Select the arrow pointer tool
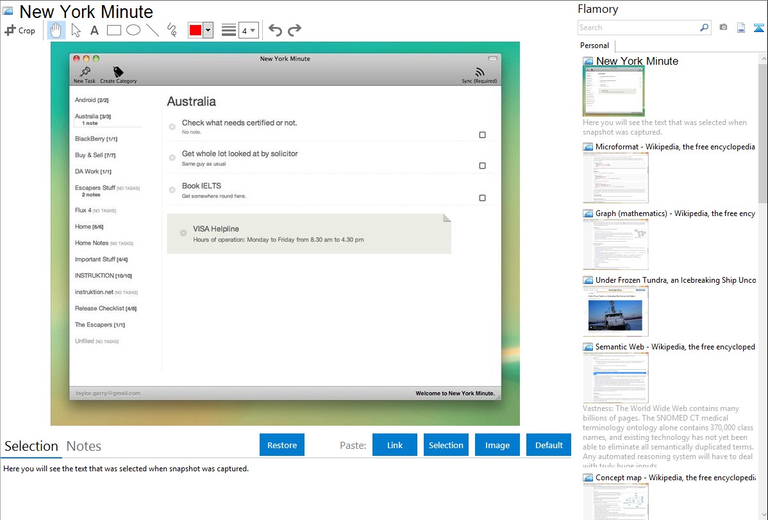 tap(76, 30)
